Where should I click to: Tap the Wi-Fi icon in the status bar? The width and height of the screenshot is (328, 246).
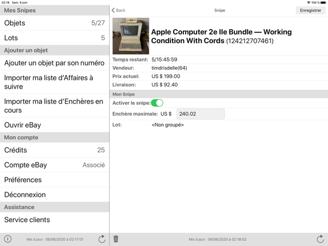(x=309, y=2)
